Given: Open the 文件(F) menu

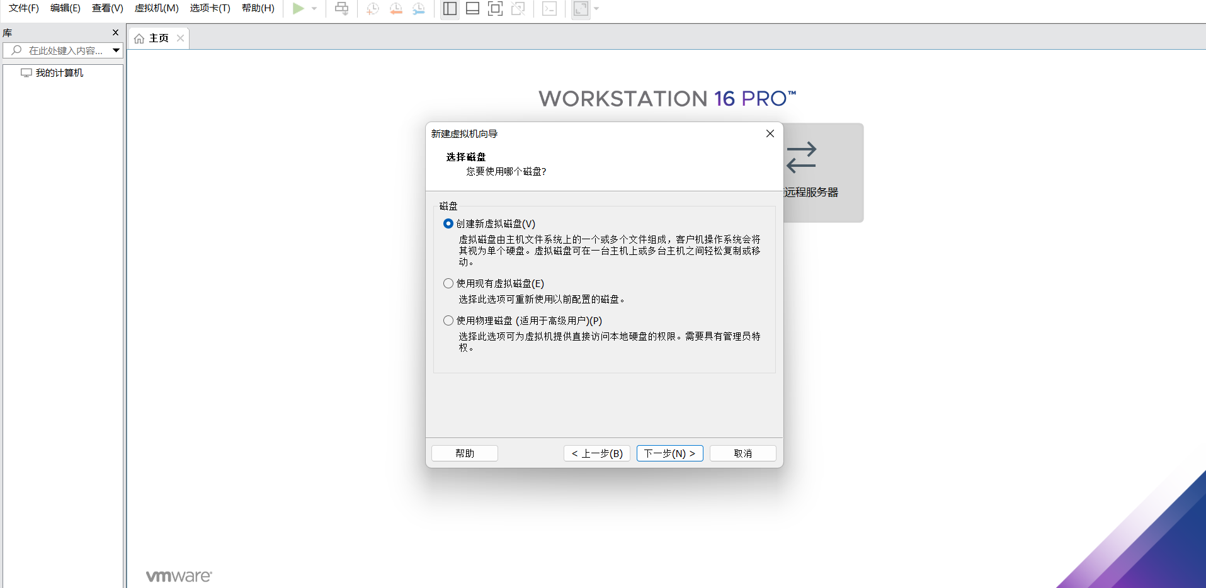Looking at the screenshot, I should [x=24, y=8].
